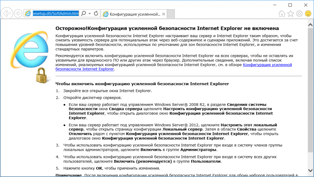Close the Конфигурация усиленной tab
The image size is (314, 177).
coord(164,14)
